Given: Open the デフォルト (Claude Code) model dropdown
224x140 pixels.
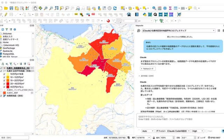Looking at the screenshot, I should point(173,131).
